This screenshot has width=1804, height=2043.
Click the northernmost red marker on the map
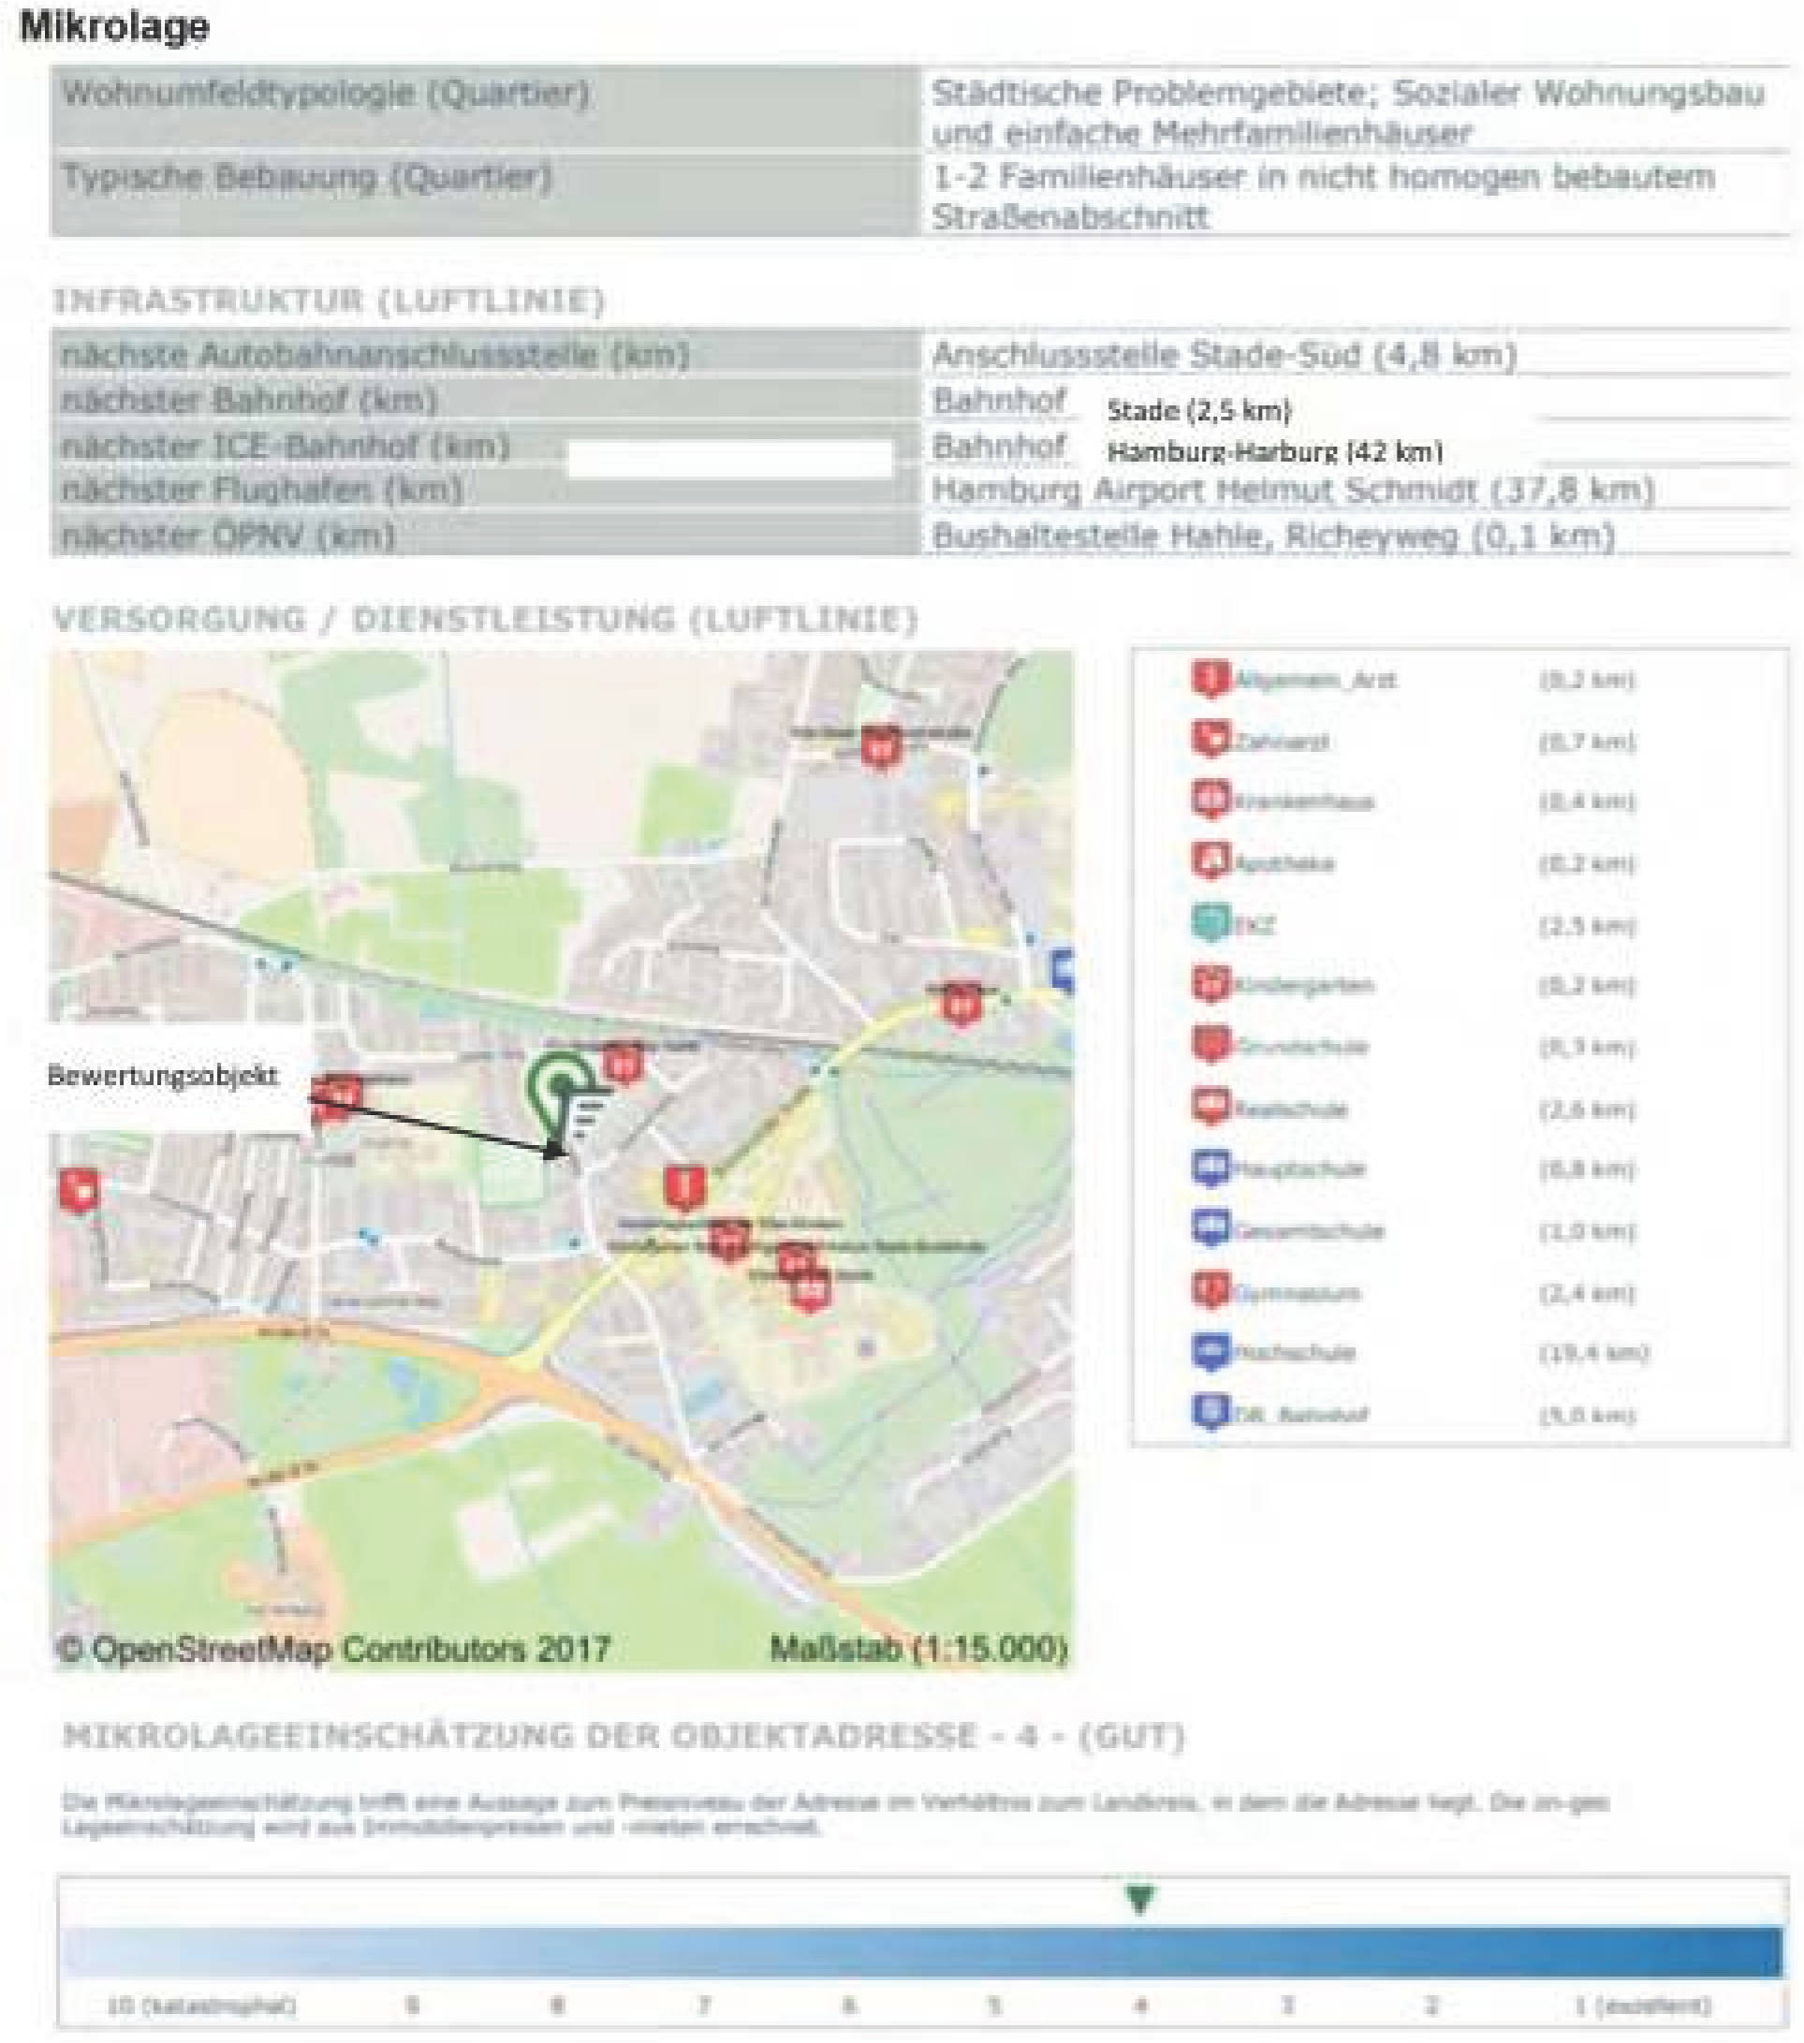pyautogui.click(x=881, y=748)
